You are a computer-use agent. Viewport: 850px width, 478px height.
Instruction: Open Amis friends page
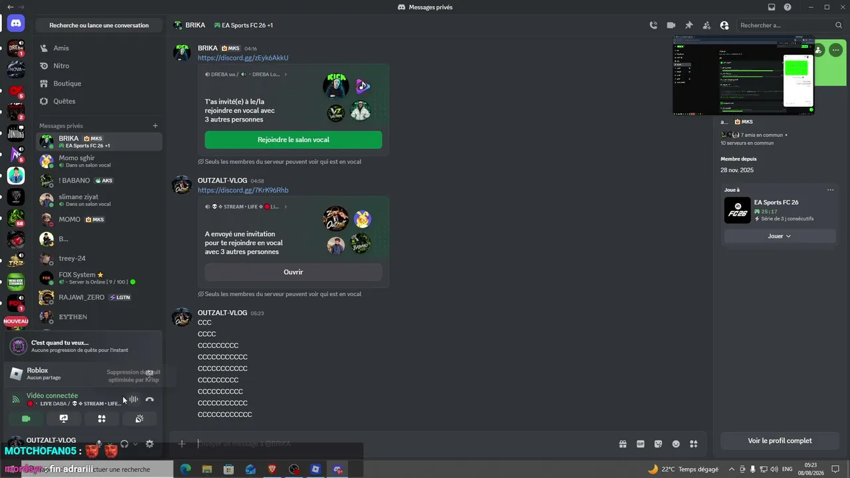99,48
